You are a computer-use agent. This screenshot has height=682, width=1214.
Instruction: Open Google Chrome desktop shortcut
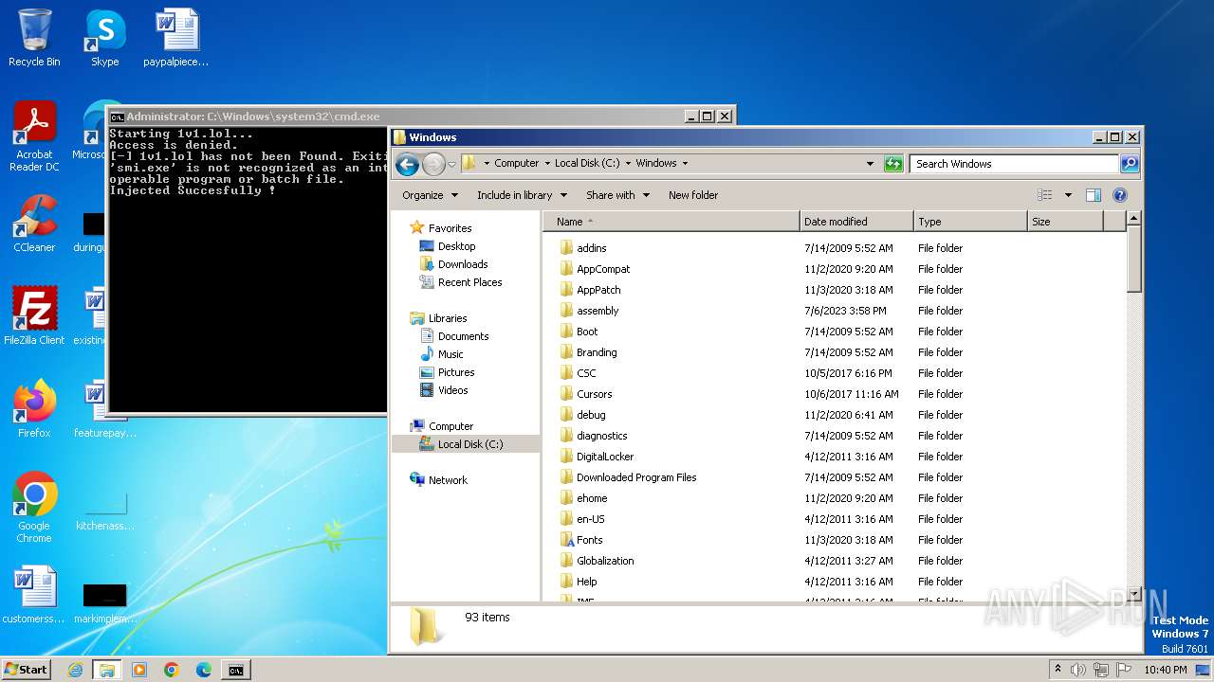34,508
